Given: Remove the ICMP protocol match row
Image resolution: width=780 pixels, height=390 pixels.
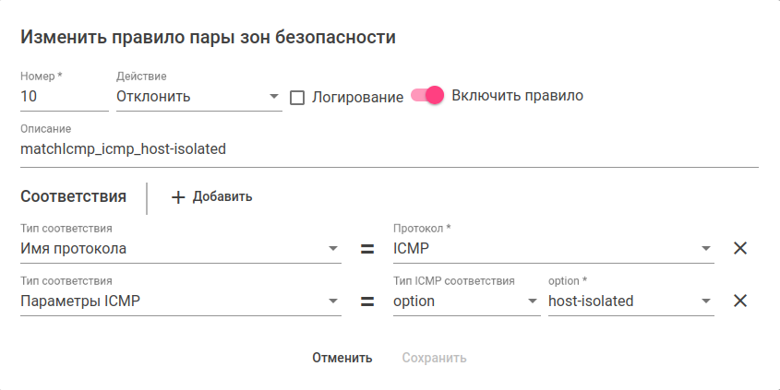Looking at the screenshot, I should [739, 248].
